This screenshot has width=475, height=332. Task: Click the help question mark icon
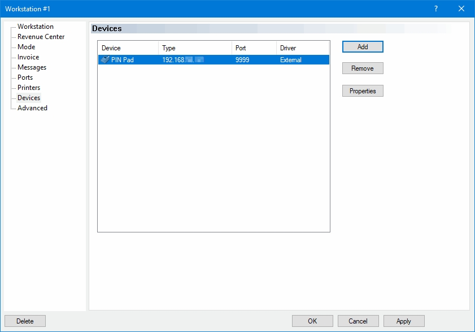tap(436, 8)
